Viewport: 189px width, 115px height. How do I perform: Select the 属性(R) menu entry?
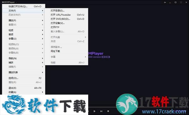click(x=24, y=82)
